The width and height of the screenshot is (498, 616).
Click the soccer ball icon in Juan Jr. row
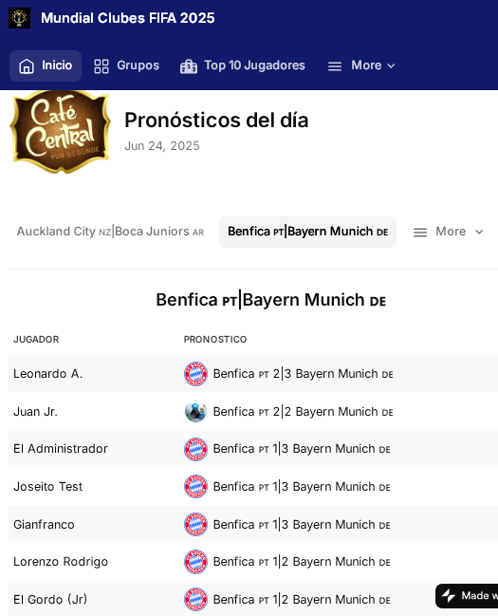coord(196,412)
